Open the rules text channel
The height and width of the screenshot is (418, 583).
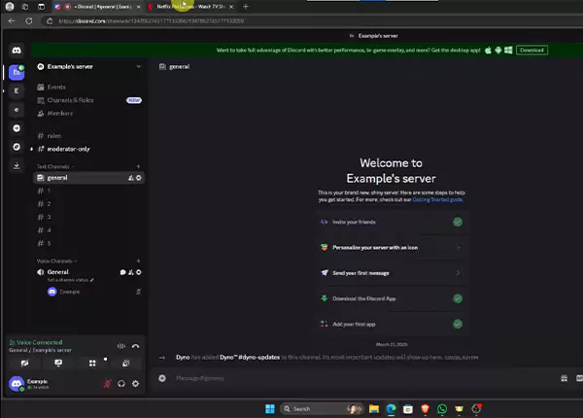[87, 136]
